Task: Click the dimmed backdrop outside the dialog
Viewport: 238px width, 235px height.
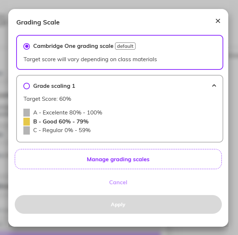Action: coord(233,108)
